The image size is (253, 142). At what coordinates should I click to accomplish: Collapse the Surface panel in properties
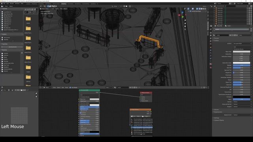(x=216, y=41)
